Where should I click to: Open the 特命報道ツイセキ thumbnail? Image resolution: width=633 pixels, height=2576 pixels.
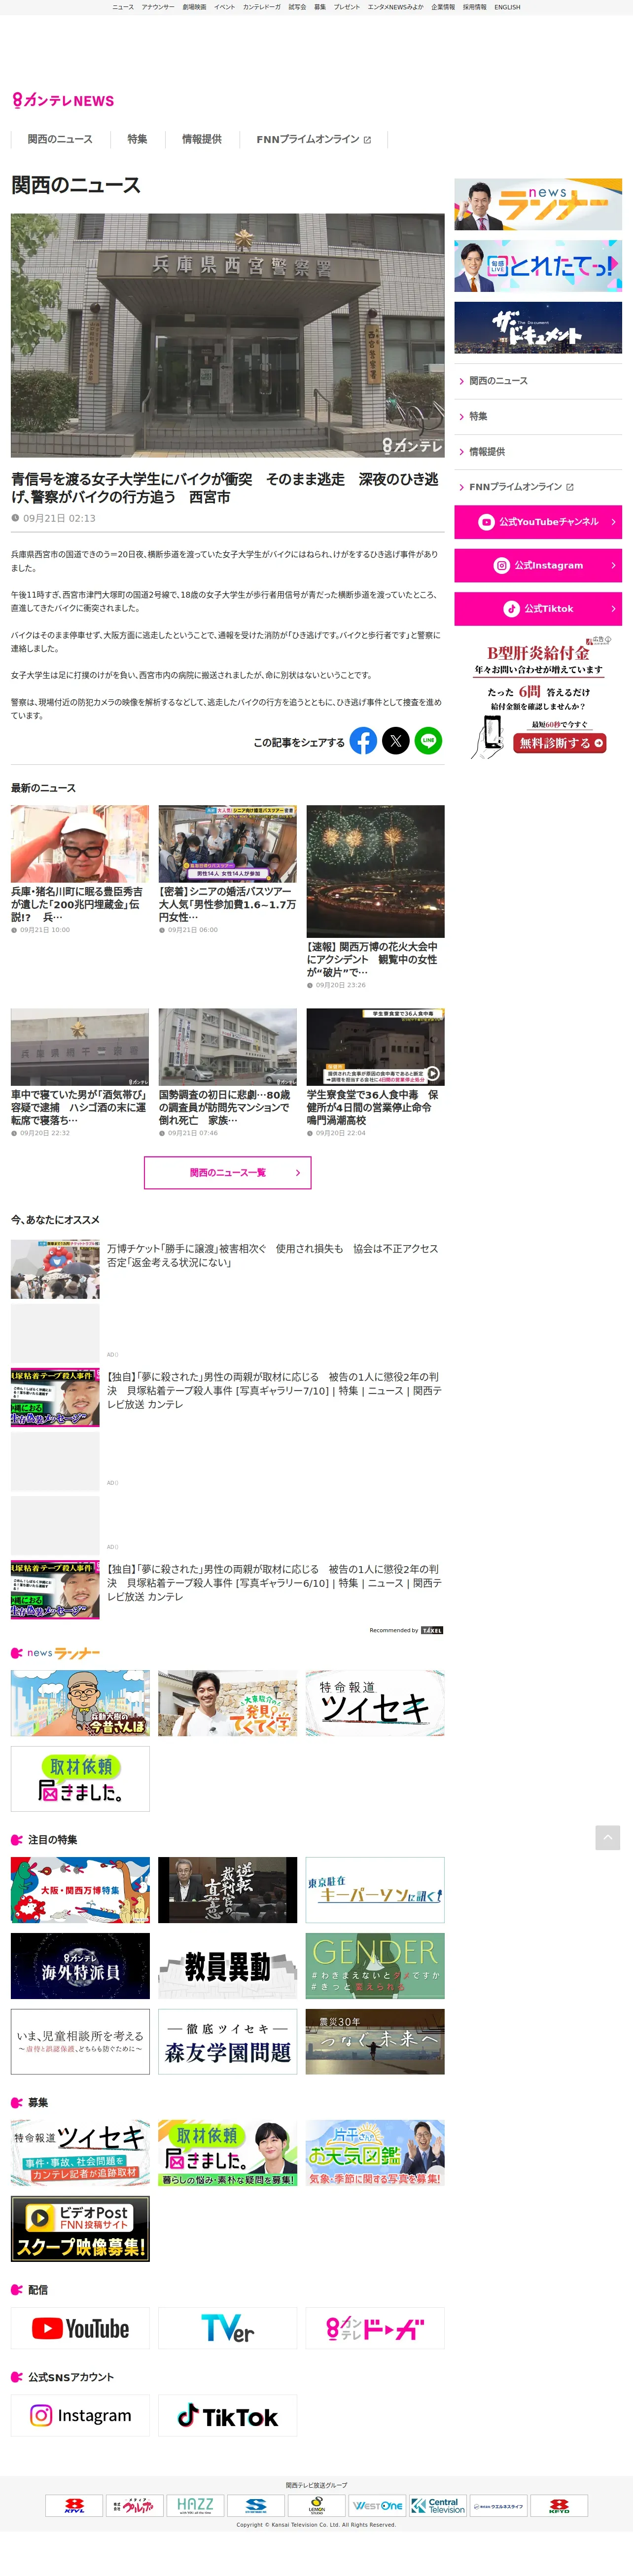click(x=375, y=1703)
